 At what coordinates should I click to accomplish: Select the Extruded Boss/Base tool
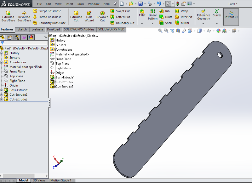click(x=8, y=16)
